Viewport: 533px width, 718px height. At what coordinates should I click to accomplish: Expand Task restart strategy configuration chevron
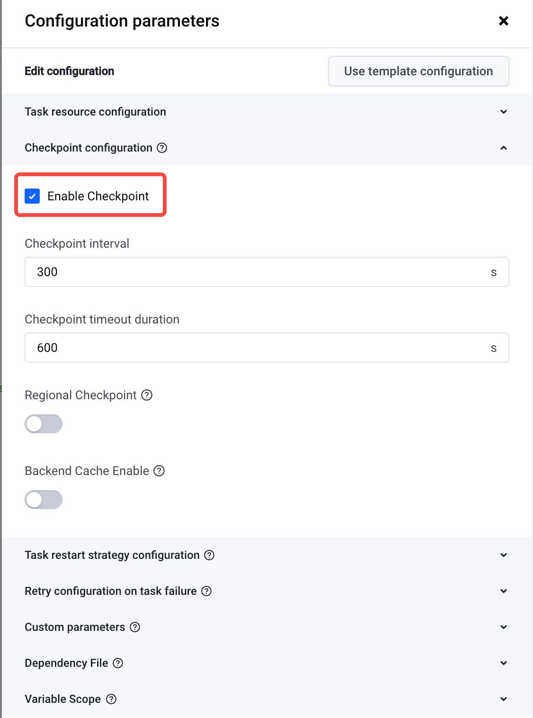504,555
